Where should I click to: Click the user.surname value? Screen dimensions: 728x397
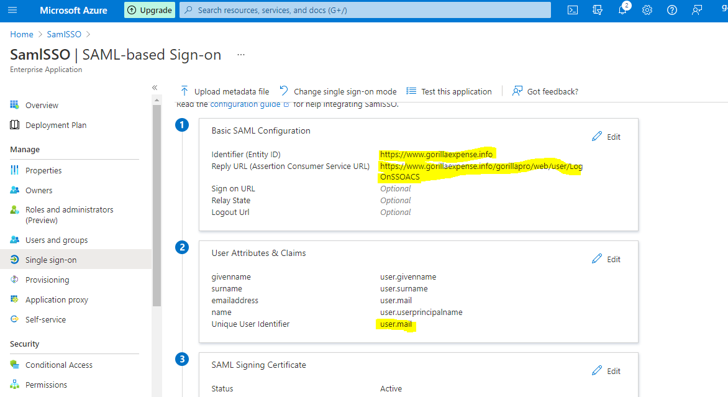404,288
